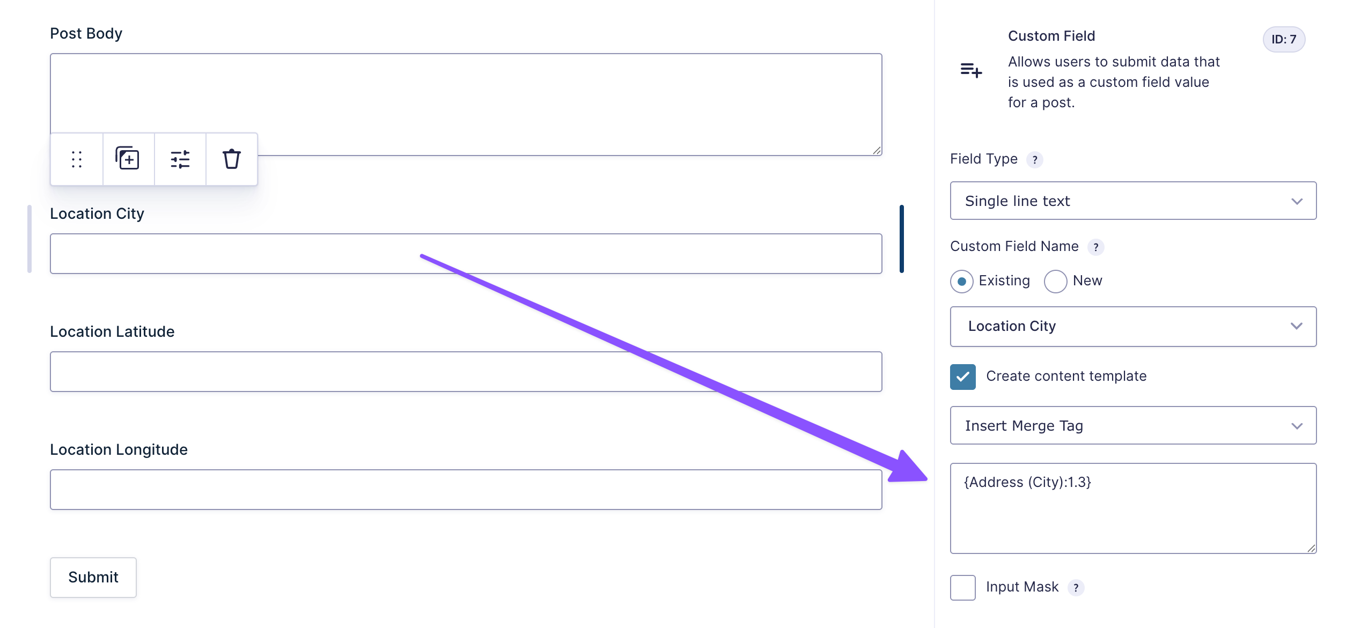Click the Field Type help question mark
The height and width of the screenshot is (628, 1361).
click(1035, 160)
